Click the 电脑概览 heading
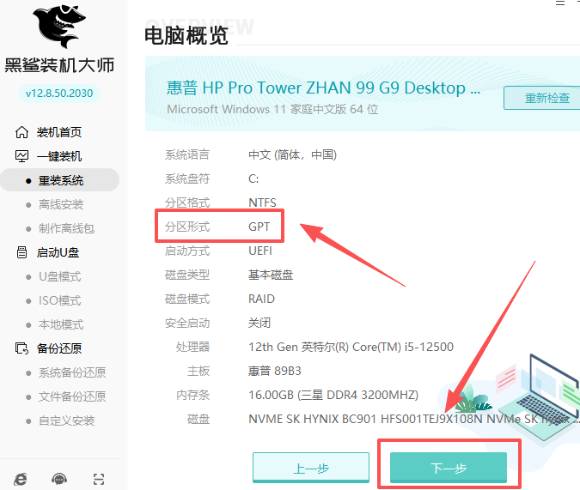 point(186,36)
